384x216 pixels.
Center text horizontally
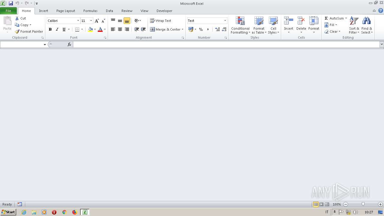(120, 29)
